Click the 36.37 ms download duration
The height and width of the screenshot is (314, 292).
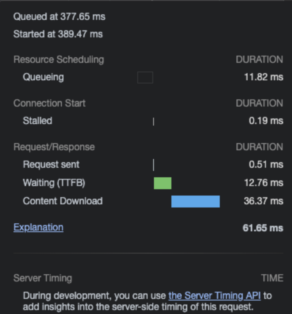coord(263,201)
